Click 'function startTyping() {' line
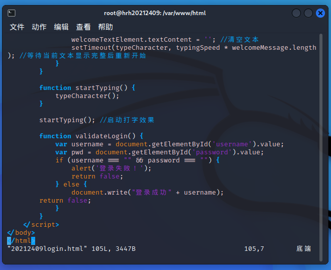Image resolution: width=331 pixels, height=270 pixels. pyautogui.click(x=87, y=87)
